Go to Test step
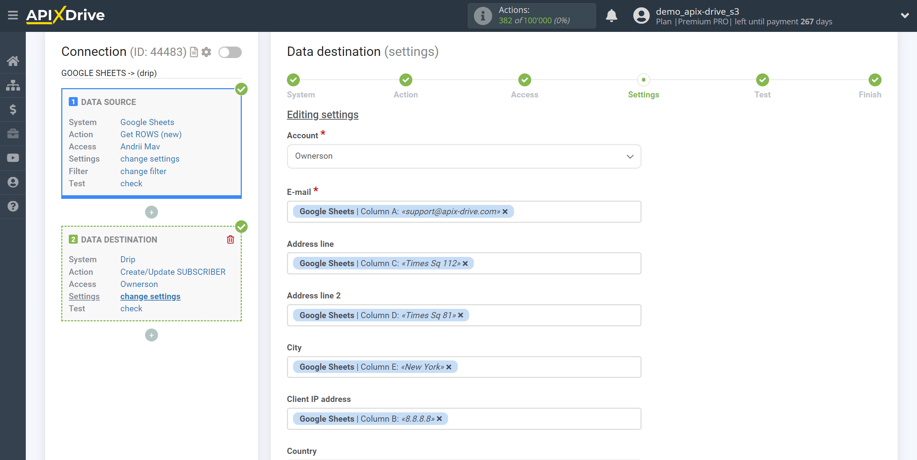The height and width of the screenshot is (460, 917). 763,80
